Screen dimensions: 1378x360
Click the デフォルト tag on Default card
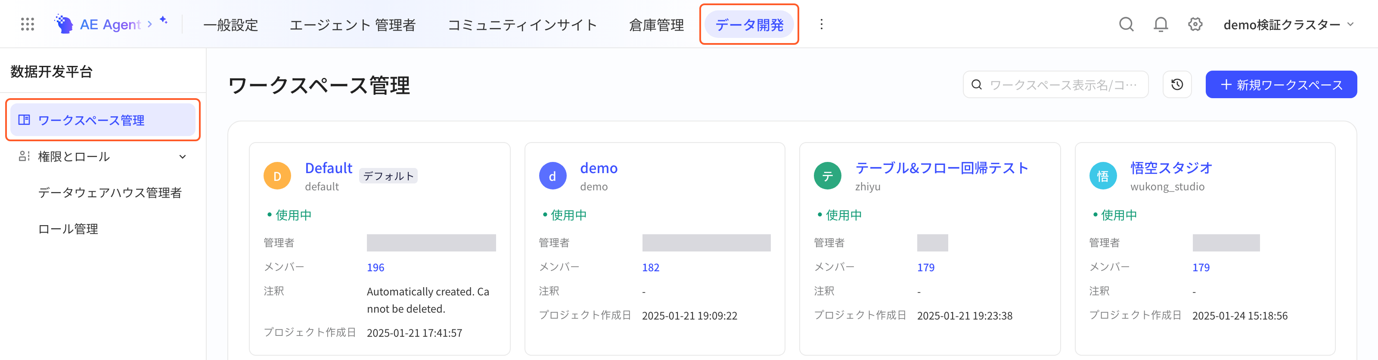388,176
